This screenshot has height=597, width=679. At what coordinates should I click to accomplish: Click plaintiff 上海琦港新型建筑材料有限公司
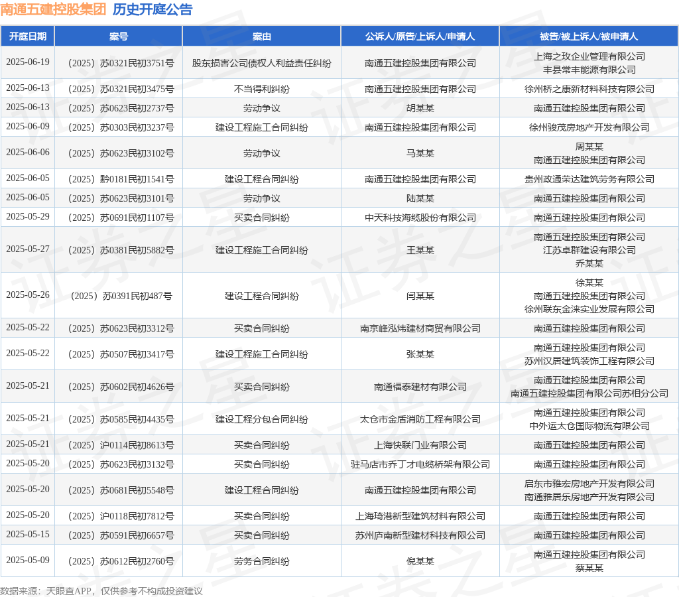(x=420, y=516)
